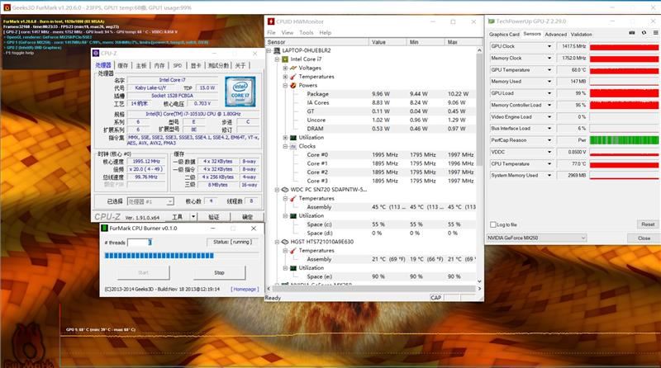Open GPU-Z hamburger menu icon
661x368 pixels.
click(655, 33)
